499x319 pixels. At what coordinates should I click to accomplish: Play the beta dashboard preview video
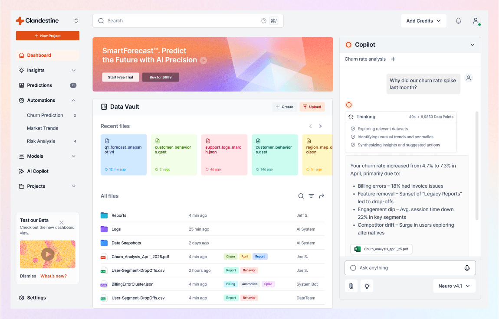pyautogui.click(x=48, y=254)
